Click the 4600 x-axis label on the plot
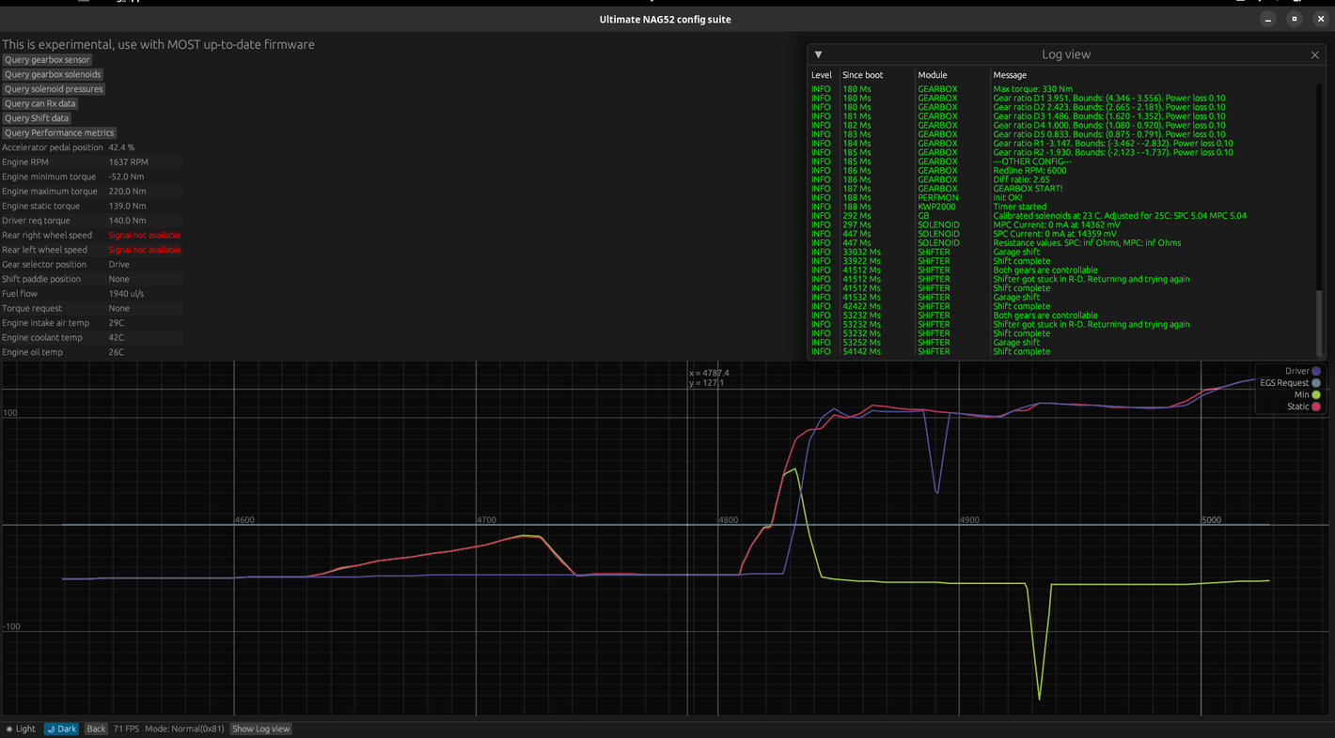This screenshot has height=738, width=1335. (x=244, y=520)
